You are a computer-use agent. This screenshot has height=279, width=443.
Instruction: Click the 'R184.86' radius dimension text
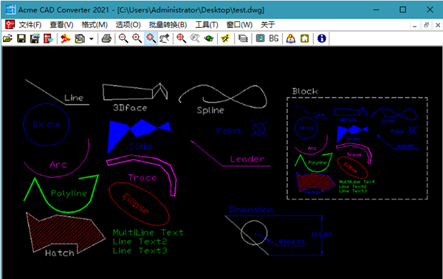pos(292,242)
